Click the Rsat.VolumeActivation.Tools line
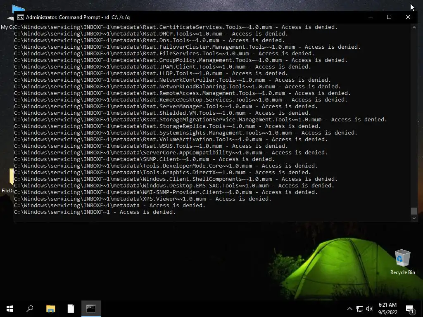Screen dimensions: 423x317 [171, 140]
